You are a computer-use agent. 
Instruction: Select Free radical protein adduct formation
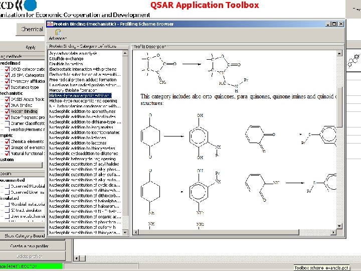[83, 80]
